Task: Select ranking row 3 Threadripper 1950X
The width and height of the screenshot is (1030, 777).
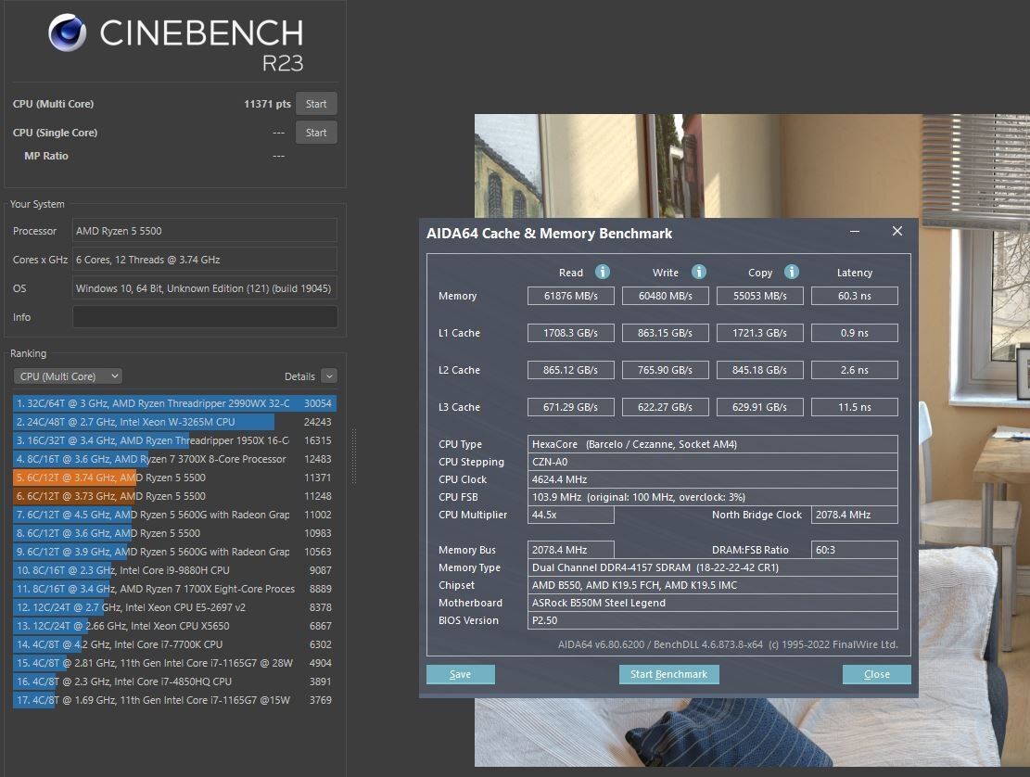Action: pyautogui.click(x=174, y=440)
